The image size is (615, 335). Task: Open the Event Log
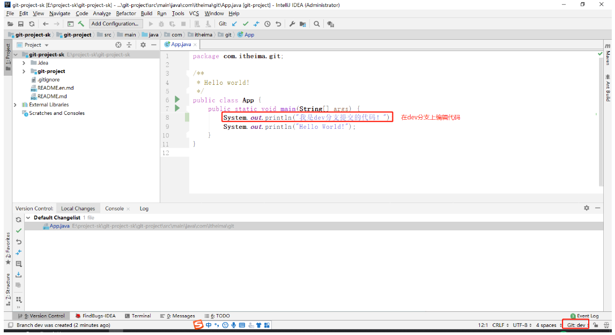[x=585, y=316]
